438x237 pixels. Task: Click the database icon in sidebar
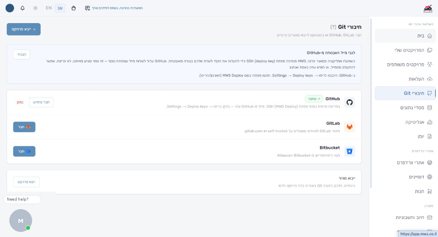coord(429,108)
